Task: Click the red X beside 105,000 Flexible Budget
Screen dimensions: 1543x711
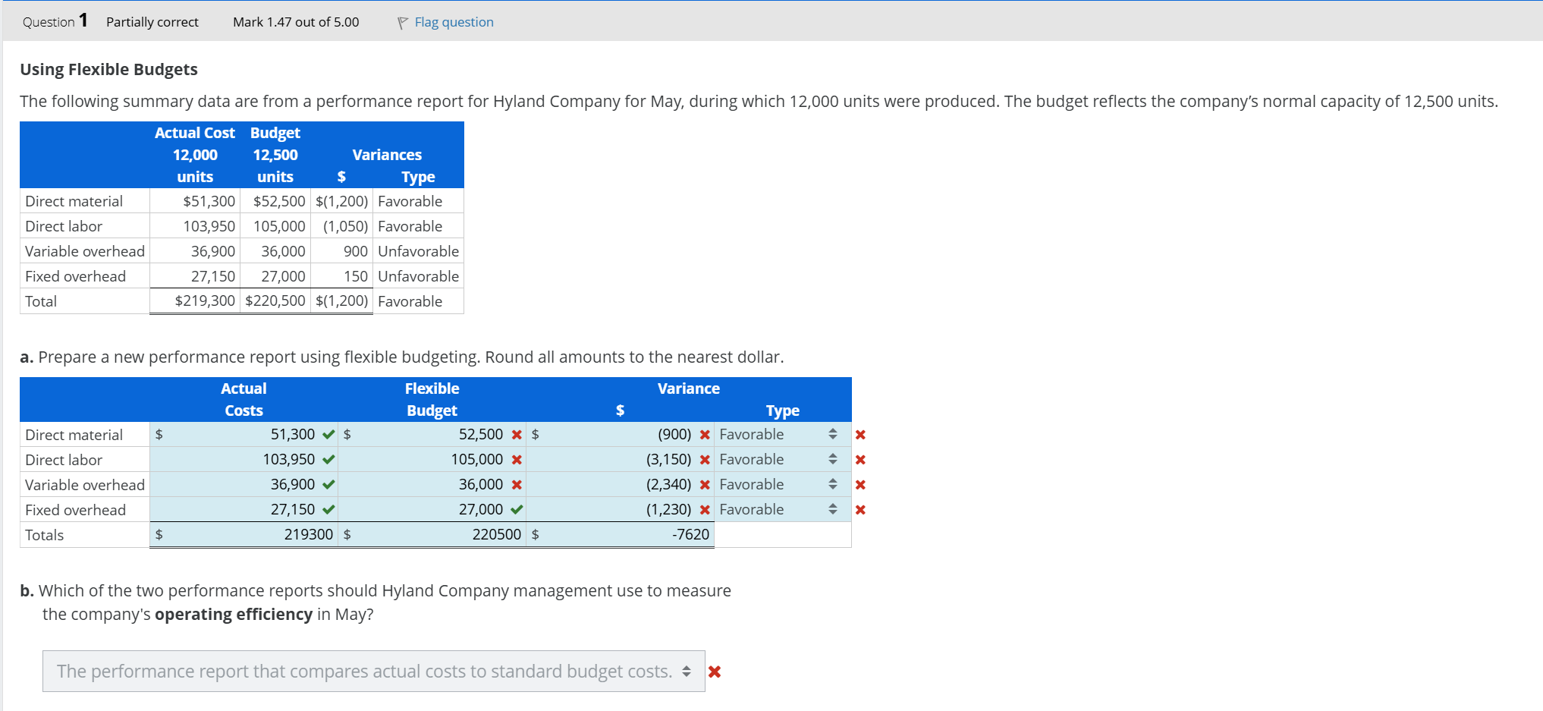Action: pos(517,458)
